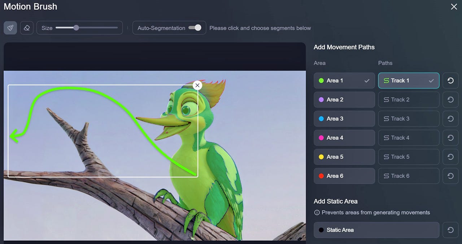Select Area 2 with purple dot
This screenshot has height=244, width=462.
[344, 100]
